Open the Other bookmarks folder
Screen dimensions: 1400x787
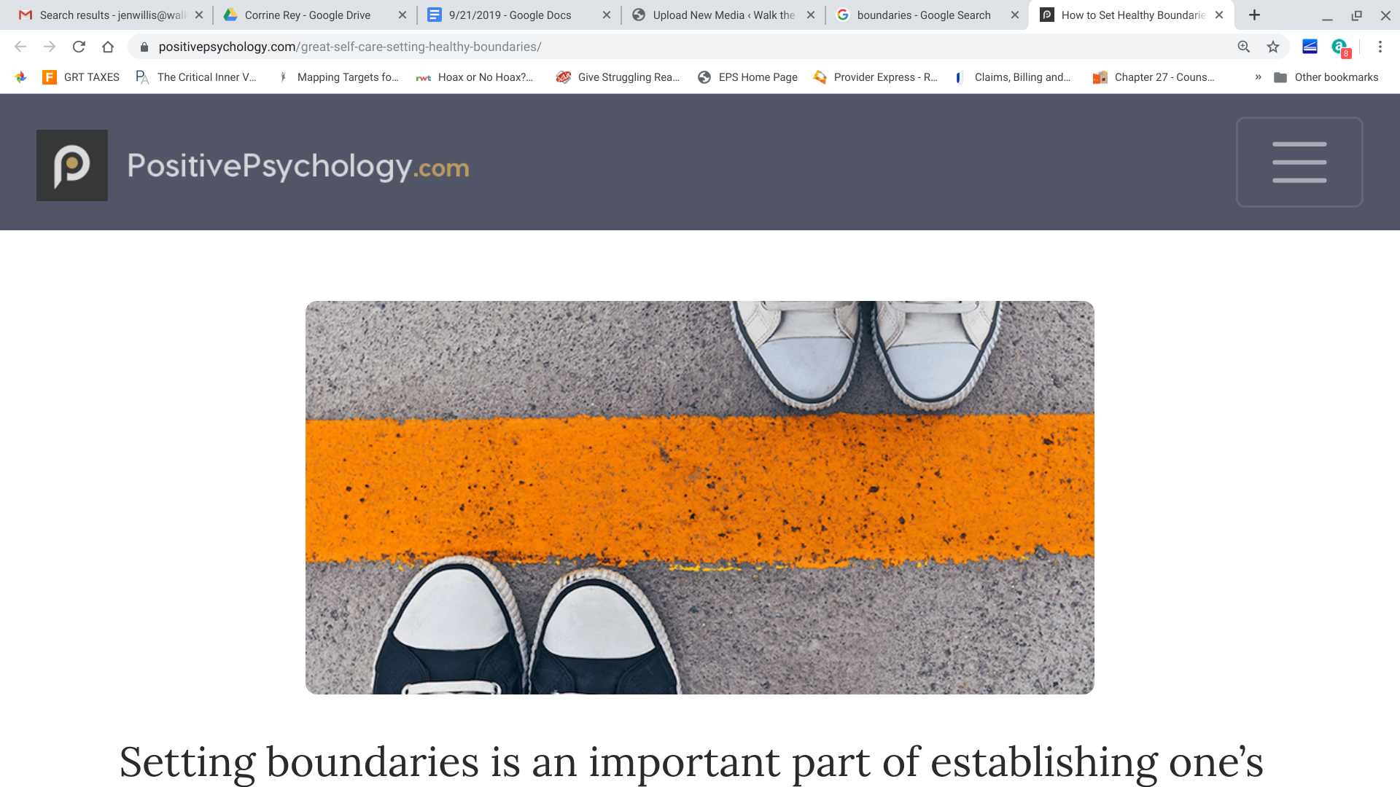click(x=1326, y=77)
